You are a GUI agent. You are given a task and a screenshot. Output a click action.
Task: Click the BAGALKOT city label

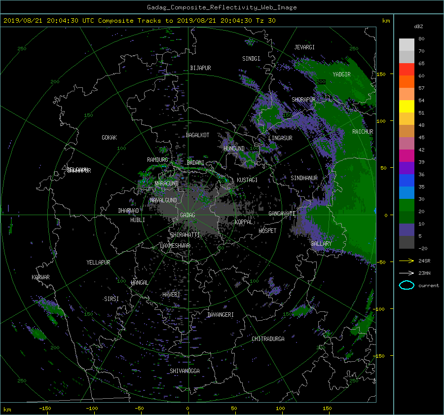(x=198, y=135)
